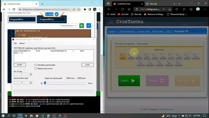Open a new tab in Chrome
Screen dimensions: 209x118
42,4
